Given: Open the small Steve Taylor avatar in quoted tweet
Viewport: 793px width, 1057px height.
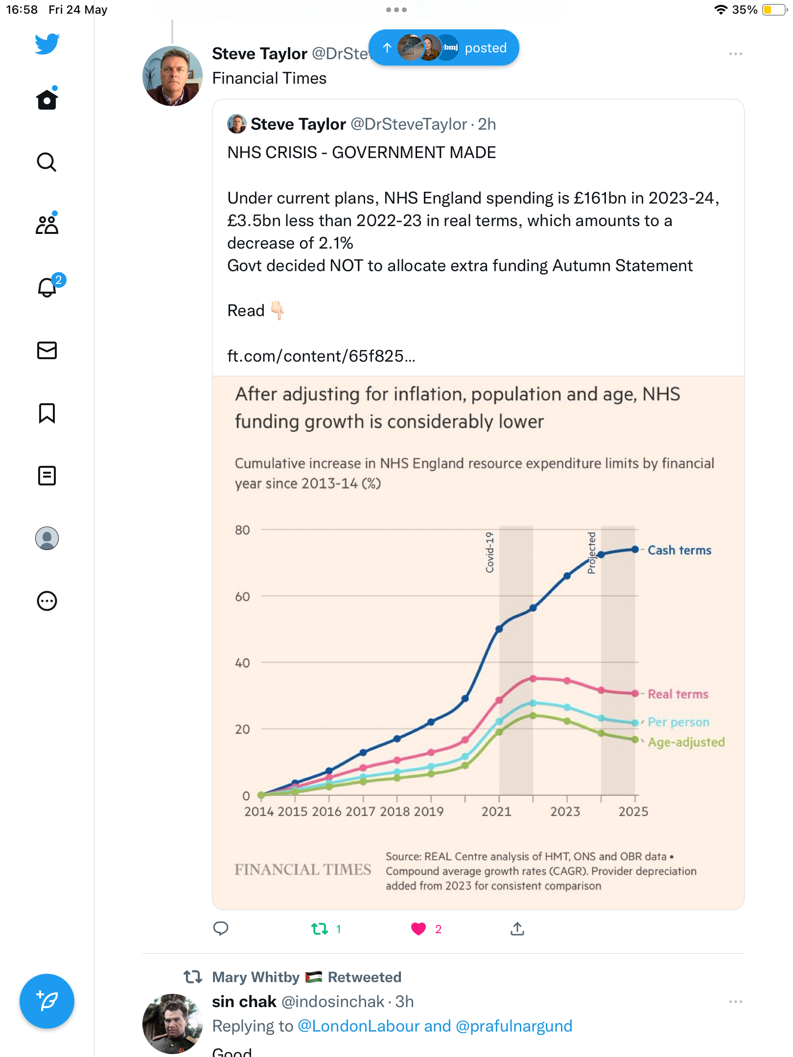Looking at the screenshot, I should pyautogui.click(x=237, y=124).
